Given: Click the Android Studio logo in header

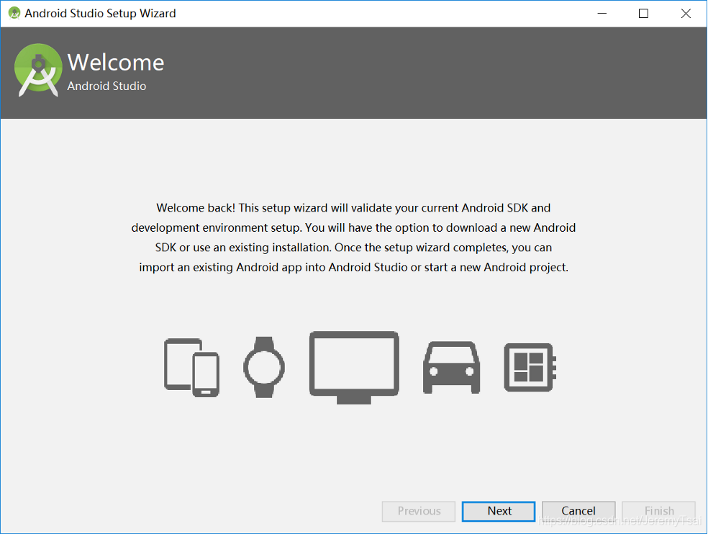Looking at the screenshot, I should coord(38,70).
